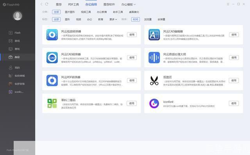
Task: Click the Flash中心 logo at the top left
Action: point(11,5)
